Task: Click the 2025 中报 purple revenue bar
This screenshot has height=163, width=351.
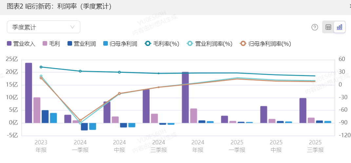Action: [x=263, y=114]
